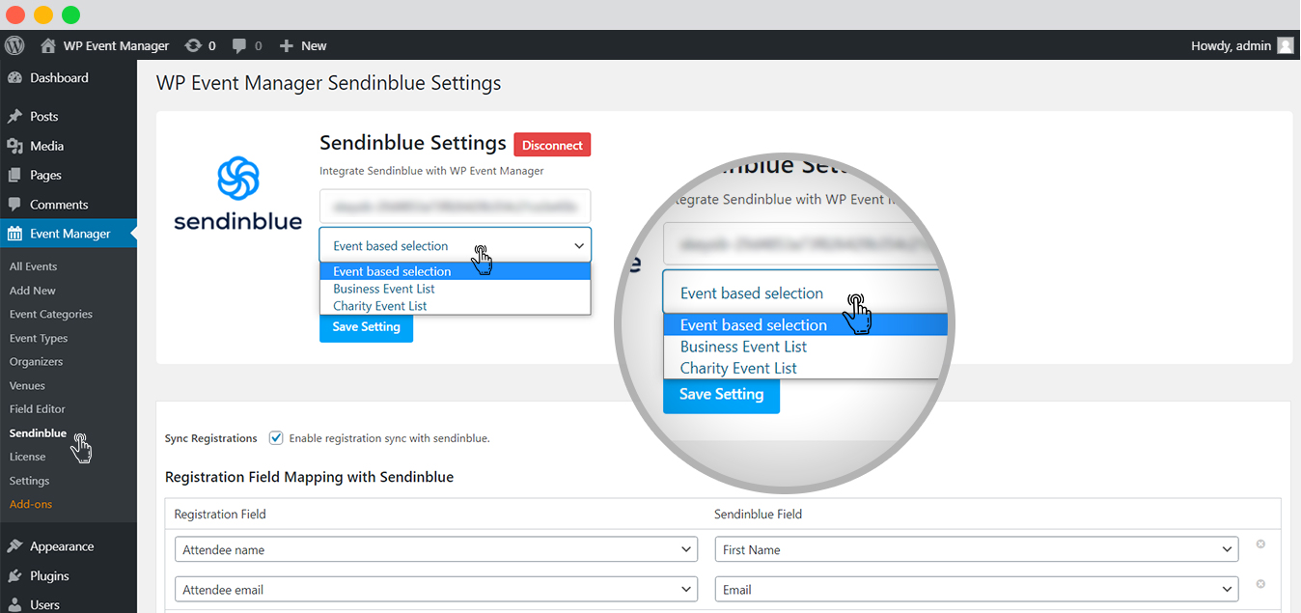Click the Sendinblue Field column header
Image resolution: width=1301 pixels, height=613 pixels.
(758, 514)
